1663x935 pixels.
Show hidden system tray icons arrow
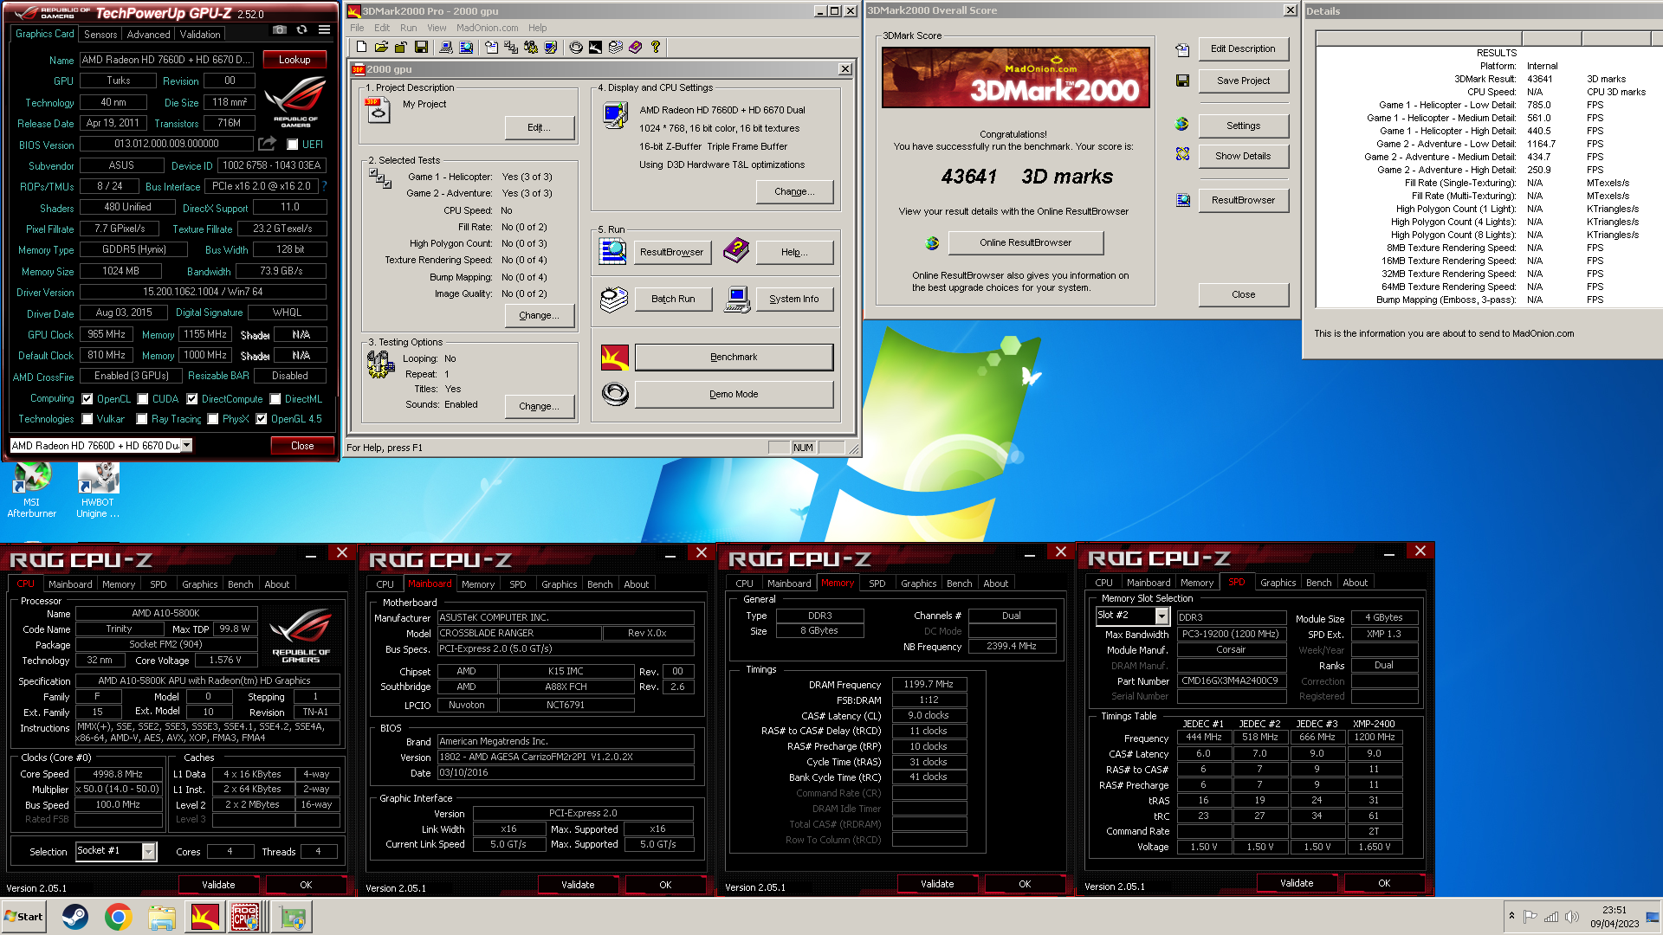point(1511,916)
